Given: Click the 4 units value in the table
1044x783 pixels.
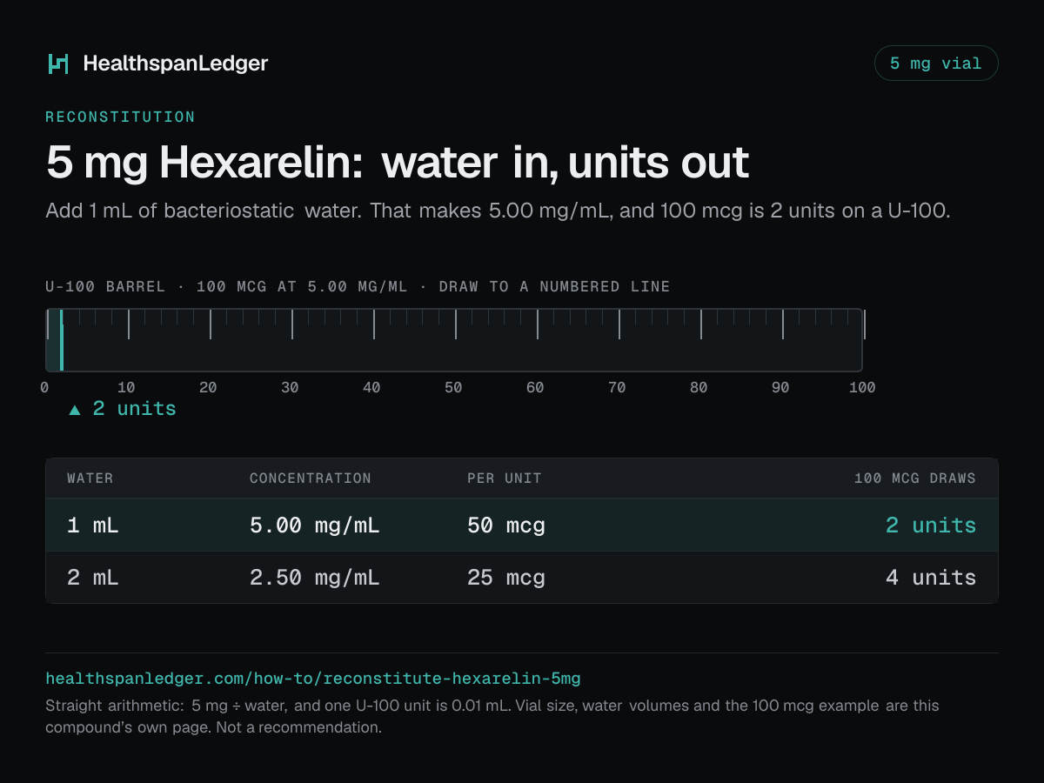Looking at the screenshot, I should (931, 578).
